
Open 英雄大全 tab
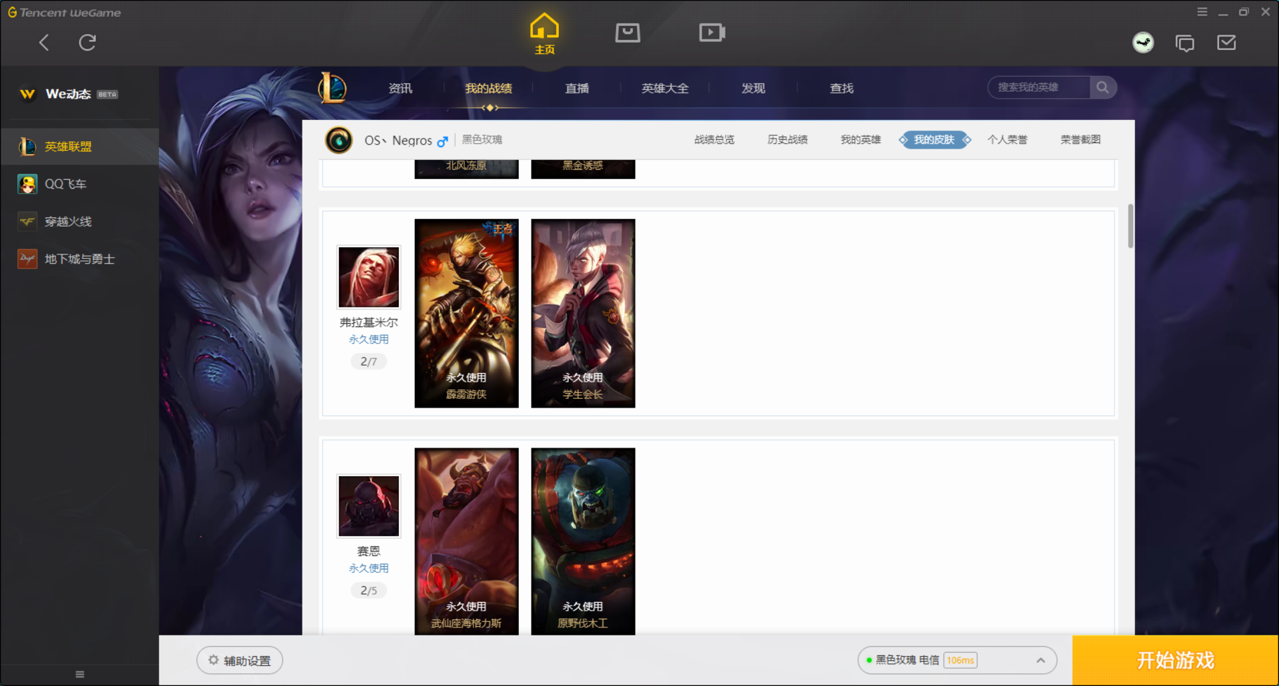(x=665, y=88)
